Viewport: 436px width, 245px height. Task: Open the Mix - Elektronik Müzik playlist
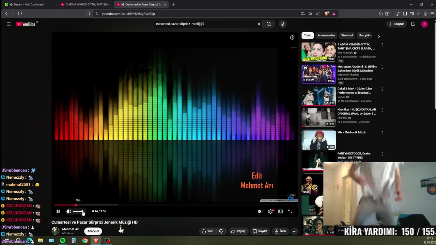[x=318, y=140]
